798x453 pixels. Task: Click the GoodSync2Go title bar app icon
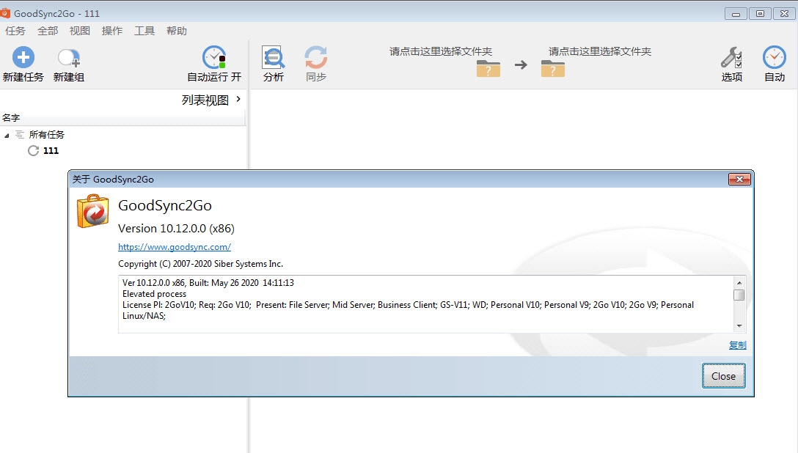[5, 12]
